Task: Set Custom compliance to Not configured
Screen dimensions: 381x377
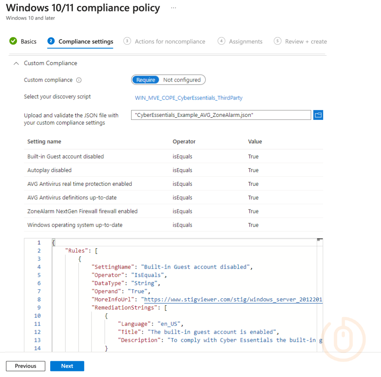Action: click(x=182, y=80)
